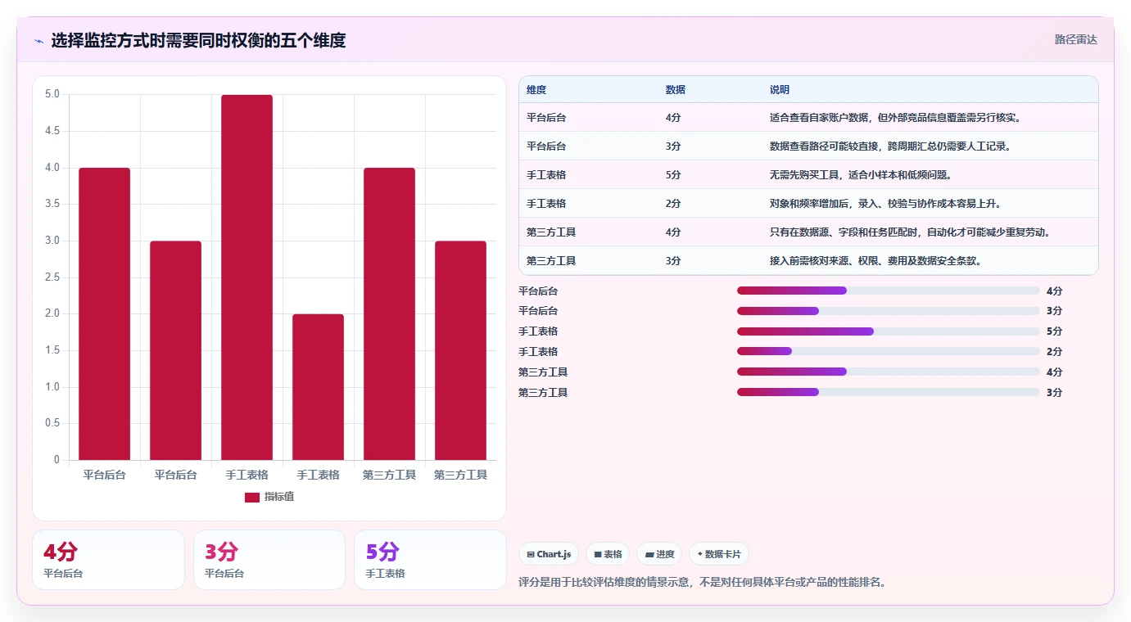Click the 手工表格 2分 progress bar
The width and height of the screenshot is (1131, 622).
889,352
